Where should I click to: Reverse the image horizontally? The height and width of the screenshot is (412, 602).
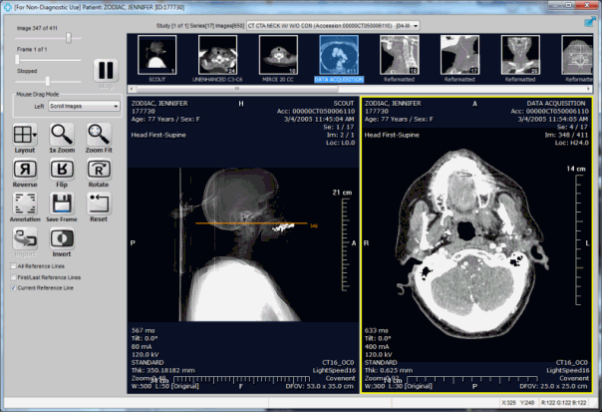pos(25,170)
